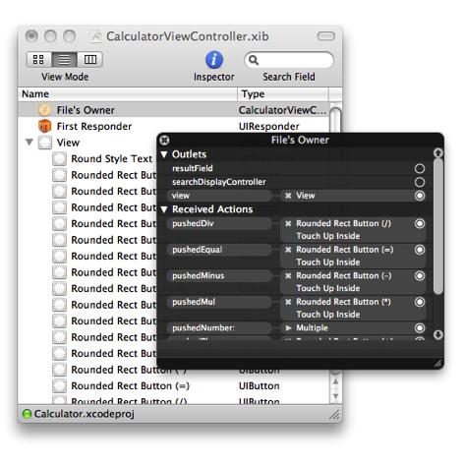The image size is (464, 466).
Task: Sort by the Name column header
Action: point(128,94)
